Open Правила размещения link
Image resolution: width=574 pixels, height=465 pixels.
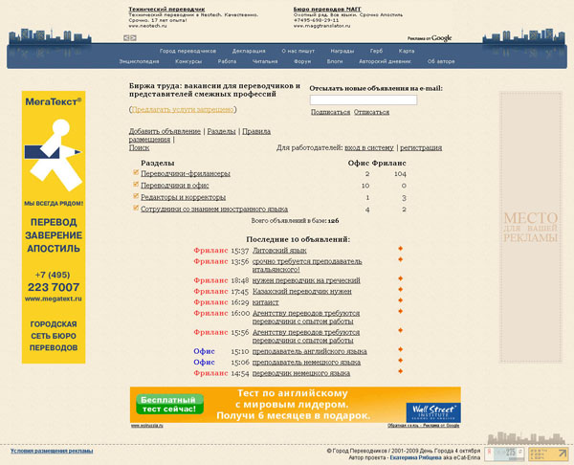coord(200,135)
